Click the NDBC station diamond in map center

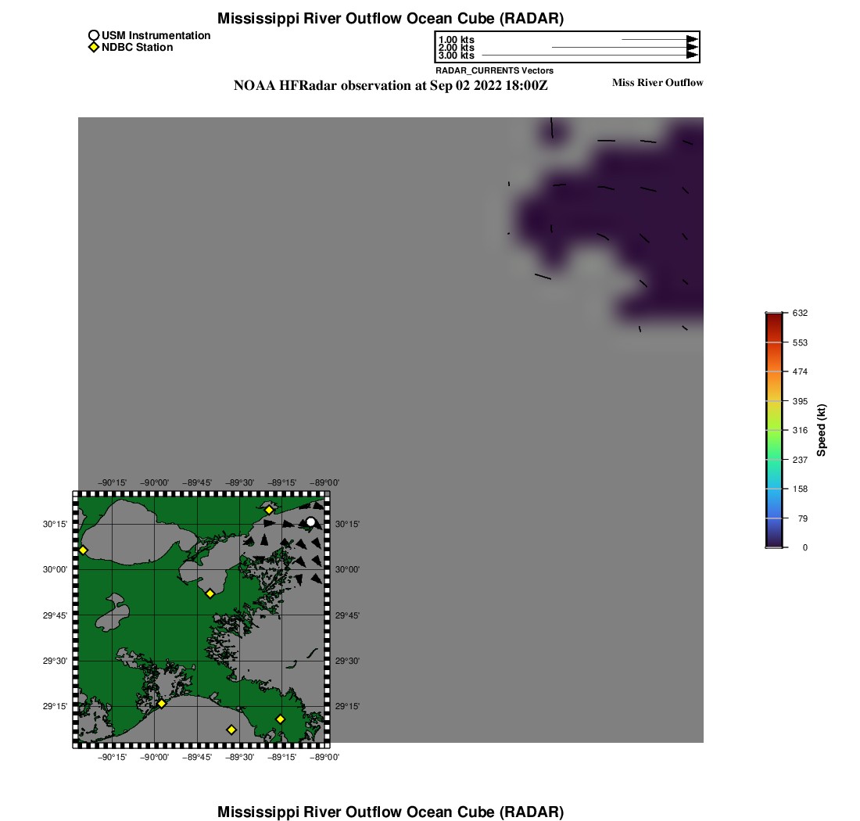click(210, 593)
